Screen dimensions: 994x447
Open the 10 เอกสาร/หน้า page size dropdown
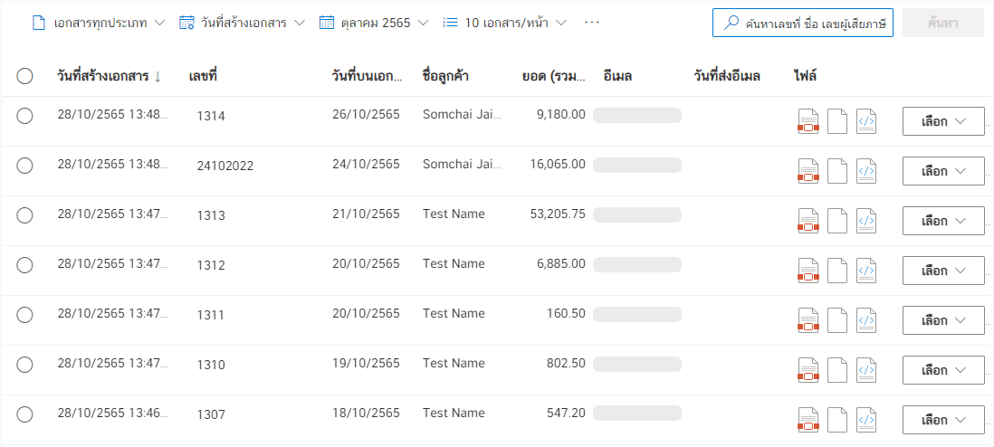coord(504,23)
